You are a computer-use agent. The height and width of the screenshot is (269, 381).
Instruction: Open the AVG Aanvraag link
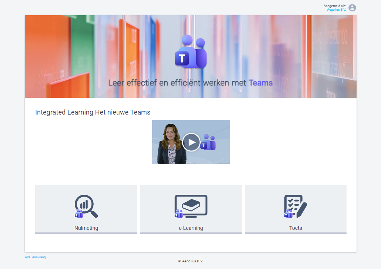tap(35, 257)
